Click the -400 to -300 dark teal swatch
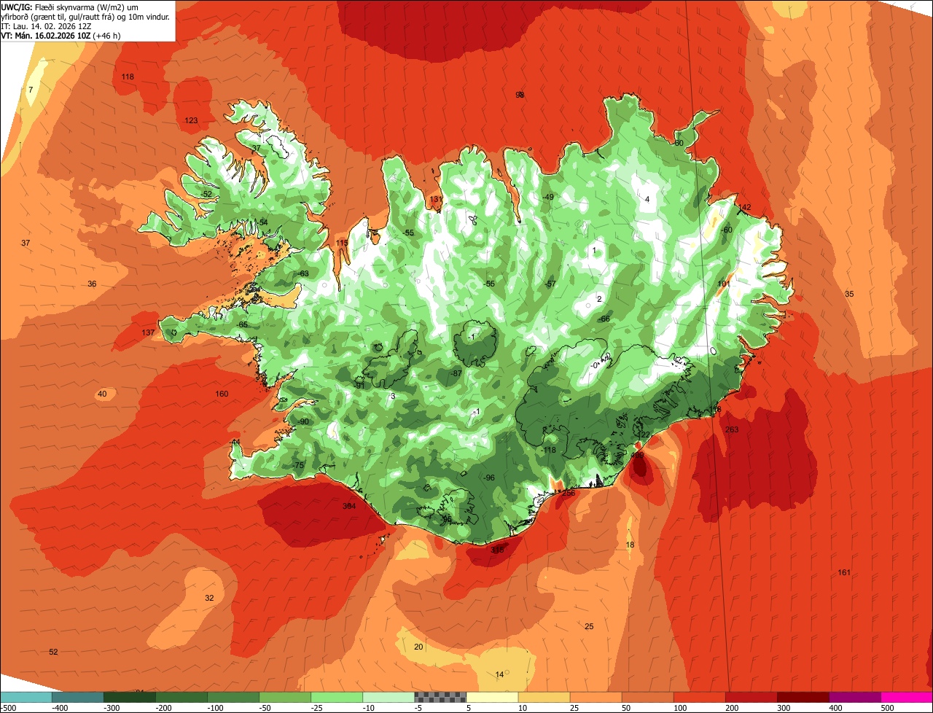This screenshot has height=713, width=933. coord(78,697)
